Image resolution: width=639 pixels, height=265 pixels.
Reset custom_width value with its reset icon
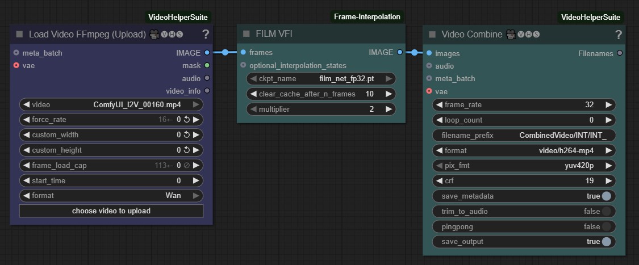pyautogui.click(x=187, y=134)
